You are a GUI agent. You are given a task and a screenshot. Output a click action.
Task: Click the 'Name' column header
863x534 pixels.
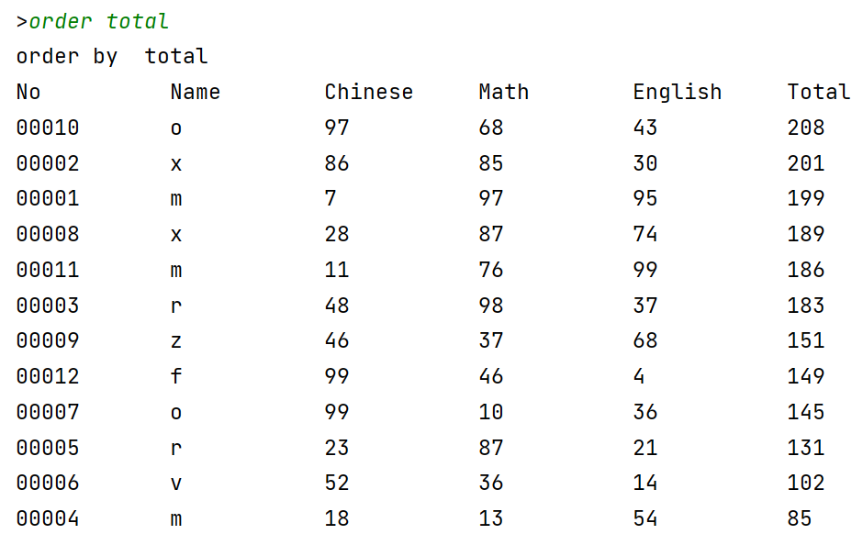pyautogui.click(x=195, y=93)
